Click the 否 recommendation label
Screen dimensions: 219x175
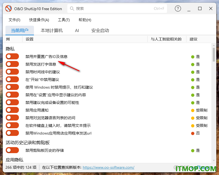pos(198,133)
